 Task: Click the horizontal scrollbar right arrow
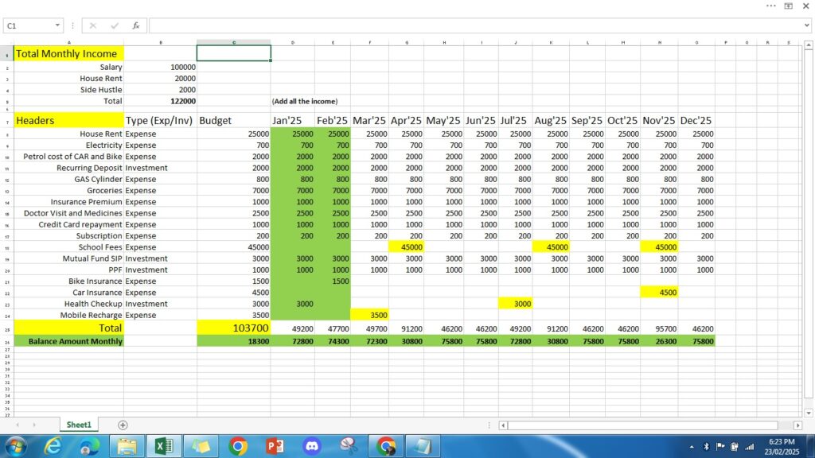[x=797, y=425]
